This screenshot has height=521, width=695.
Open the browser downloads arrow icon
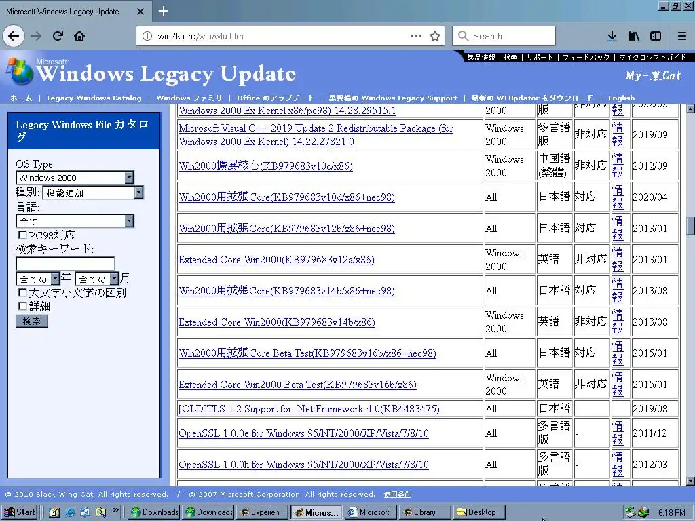612,36
